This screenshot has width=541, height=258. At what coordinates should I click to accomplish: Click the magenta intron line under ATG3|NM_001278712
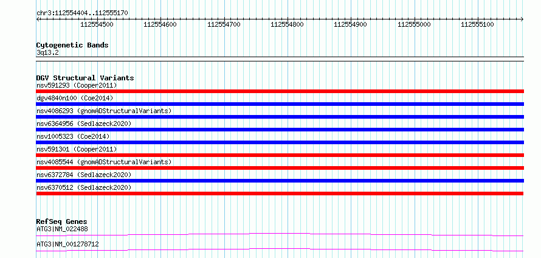(x=280, y=249)
